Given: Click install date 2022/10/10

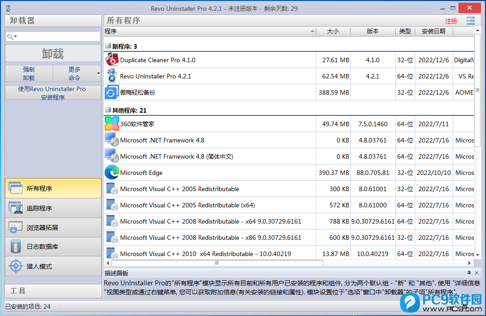Looking at the screenshot, I should [x=434, y=173].
